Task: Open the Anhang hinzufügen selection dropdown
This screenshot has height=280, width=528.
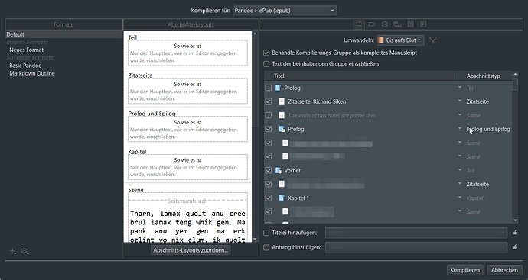Action: [416, 247]
